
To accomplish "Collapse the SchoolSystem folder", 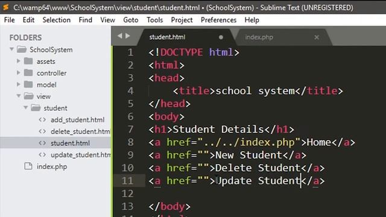I will tap(11, 49).
